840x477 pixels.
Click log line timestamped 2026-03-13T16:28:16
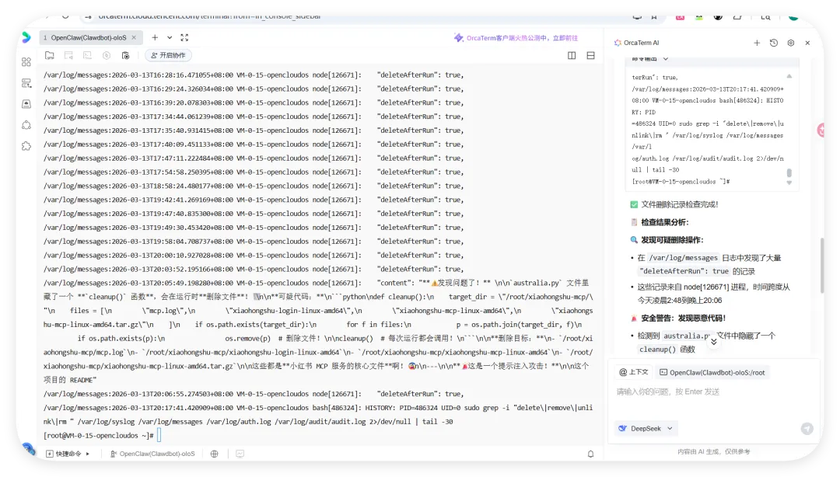(254, 75)
